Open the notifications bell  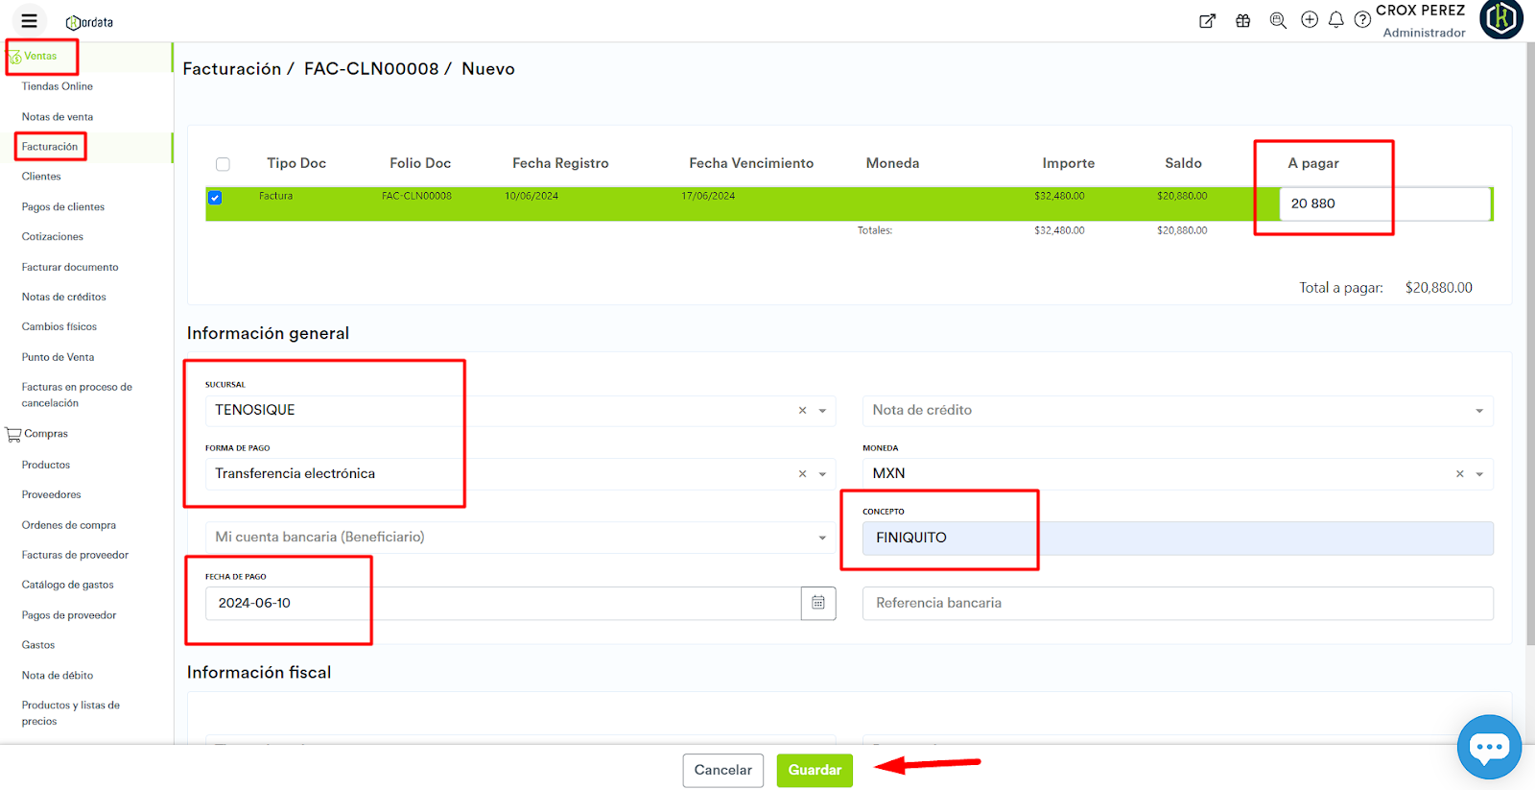pyautogui.click(x=1335, y=20)
